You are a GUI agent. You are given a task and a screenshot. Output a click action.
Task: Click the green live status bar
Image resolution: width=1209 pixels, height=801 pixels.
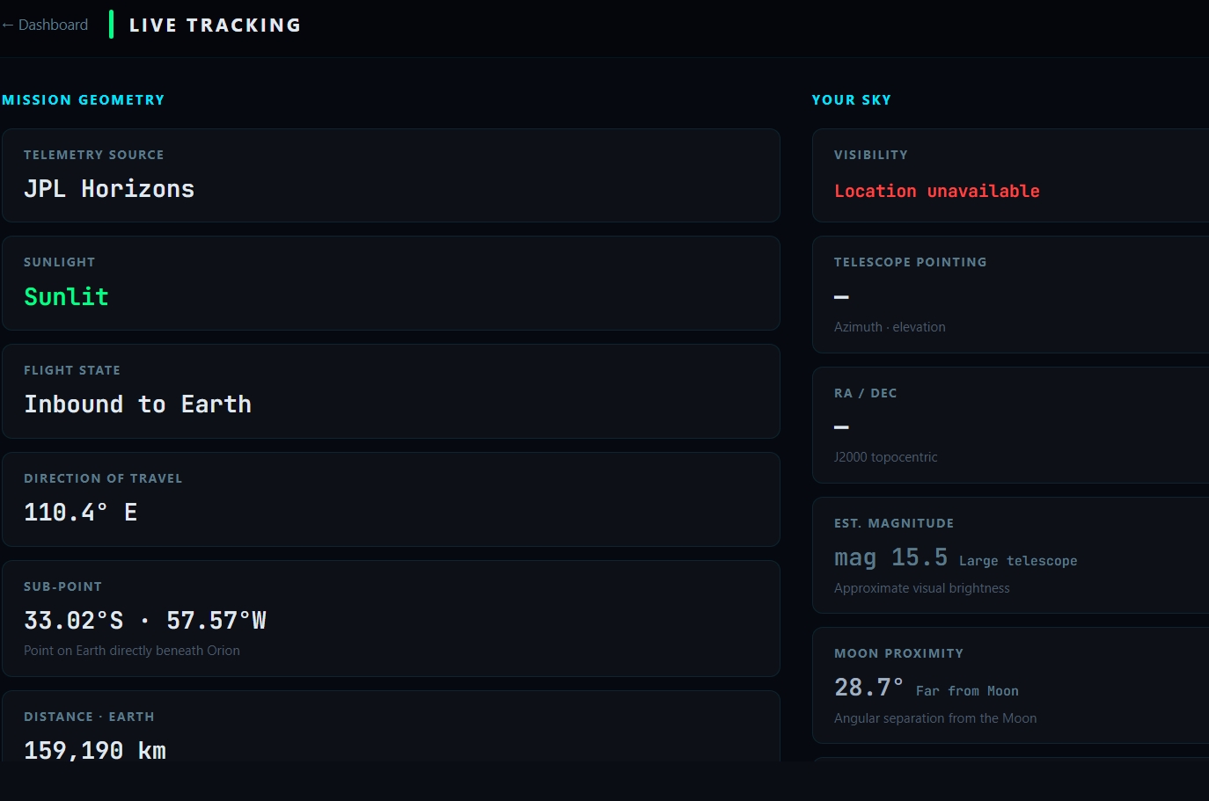tap(111, 25)
